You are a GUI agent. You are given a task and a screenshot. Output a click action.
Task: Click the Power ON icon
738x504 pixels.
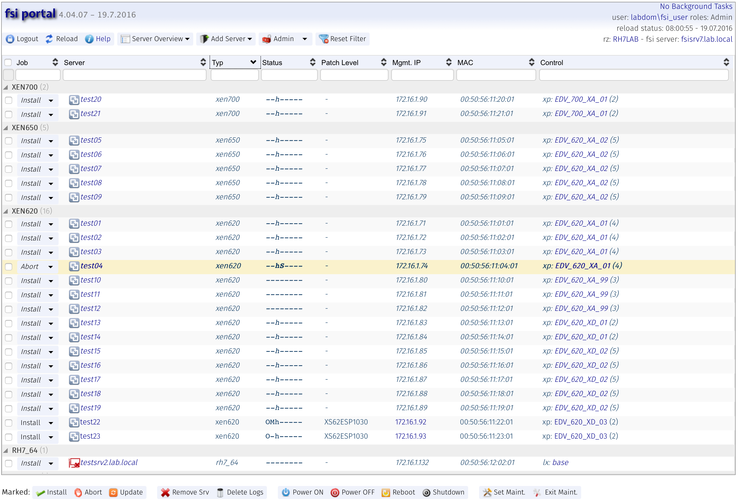(x=286, y=492)
